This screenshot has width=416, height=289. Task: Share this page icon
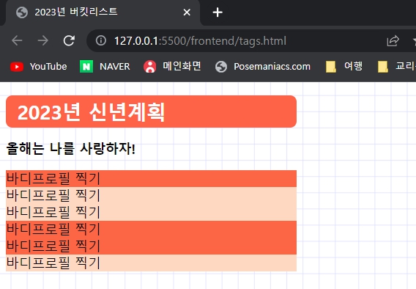point(393,41)
